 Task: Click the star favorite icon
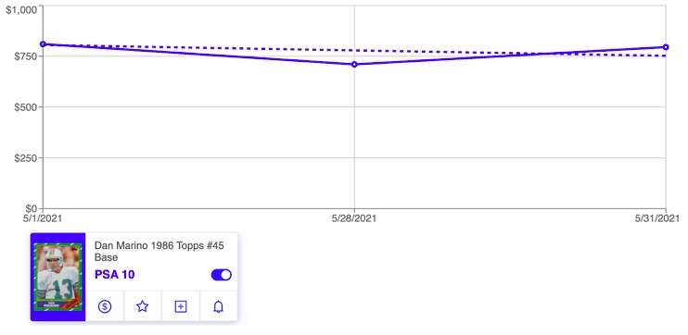point(142,306)
